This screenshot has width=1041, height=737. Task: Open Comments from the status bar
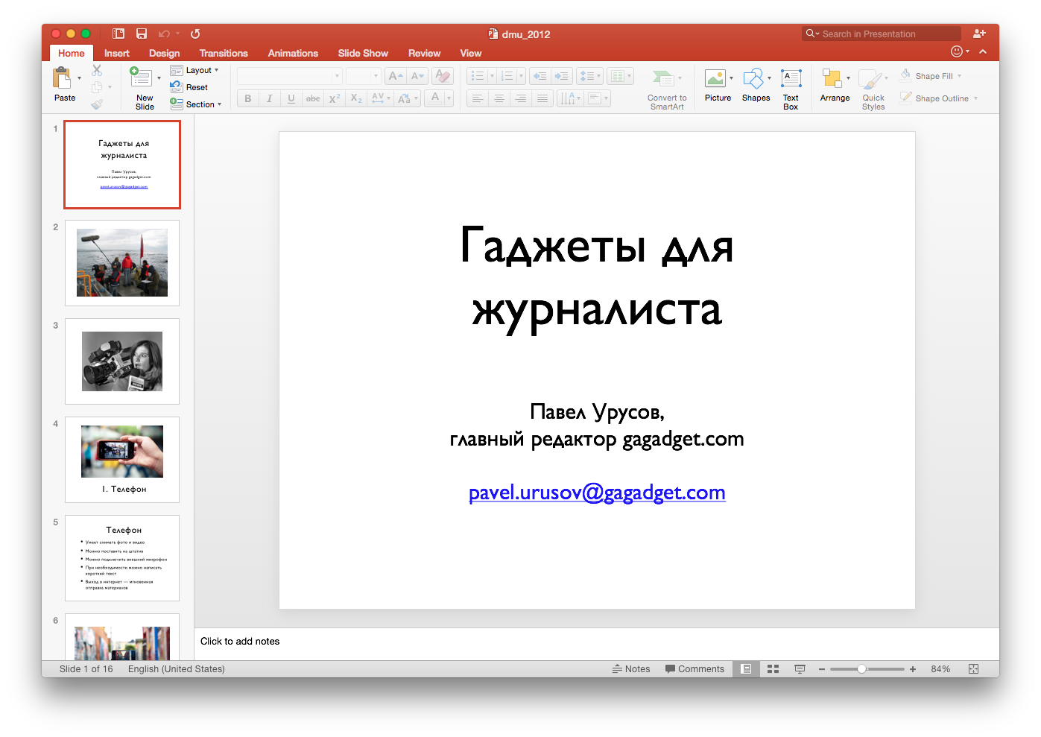point(694,669)
